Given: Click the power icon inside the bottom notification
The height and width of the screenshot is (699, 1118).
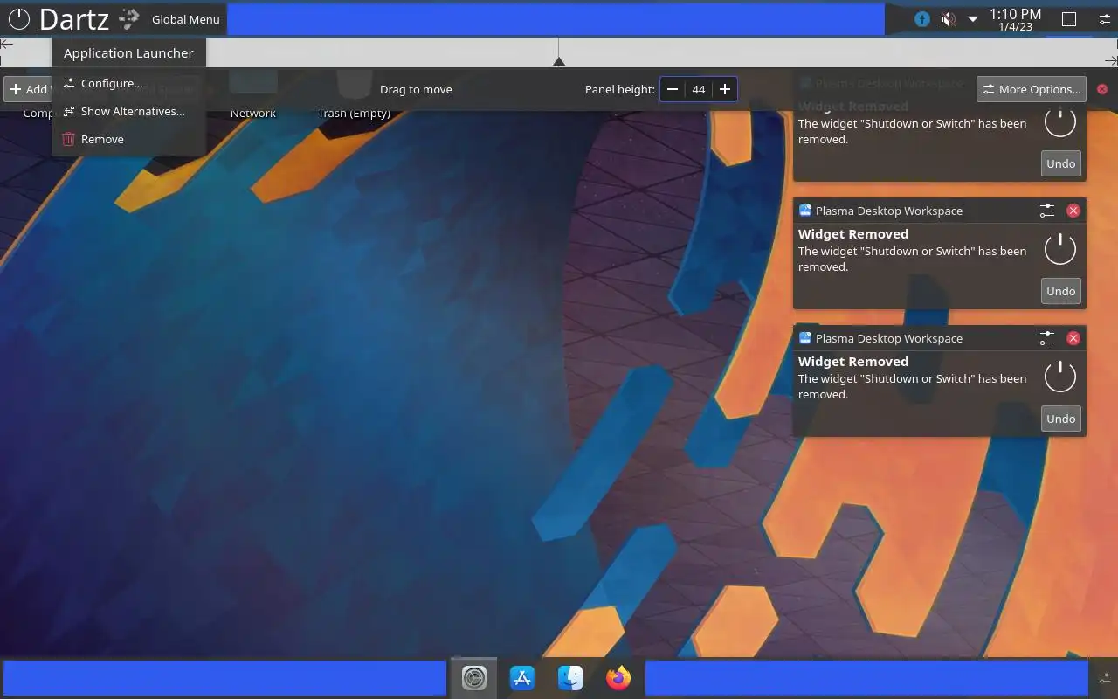Looking at the screenshot, I should (x=1060, y=376).
